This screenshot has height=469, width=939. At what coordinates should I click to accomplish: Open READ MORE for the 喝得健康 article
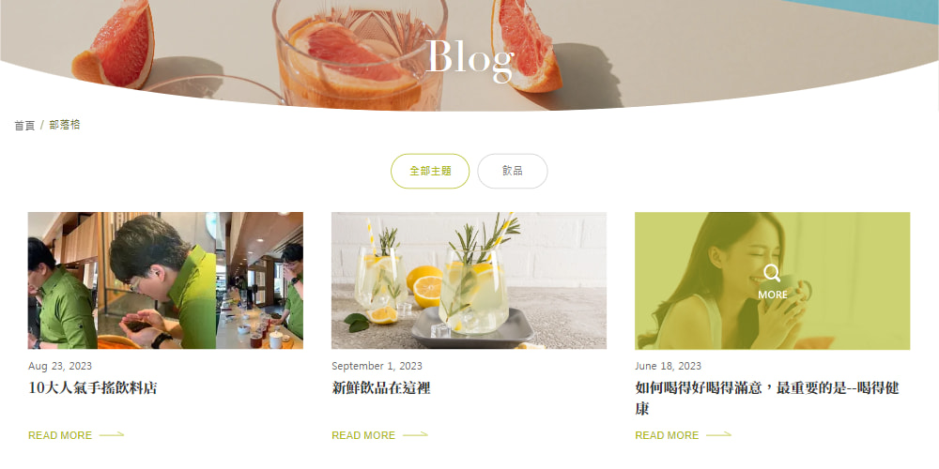pos(667,435)
